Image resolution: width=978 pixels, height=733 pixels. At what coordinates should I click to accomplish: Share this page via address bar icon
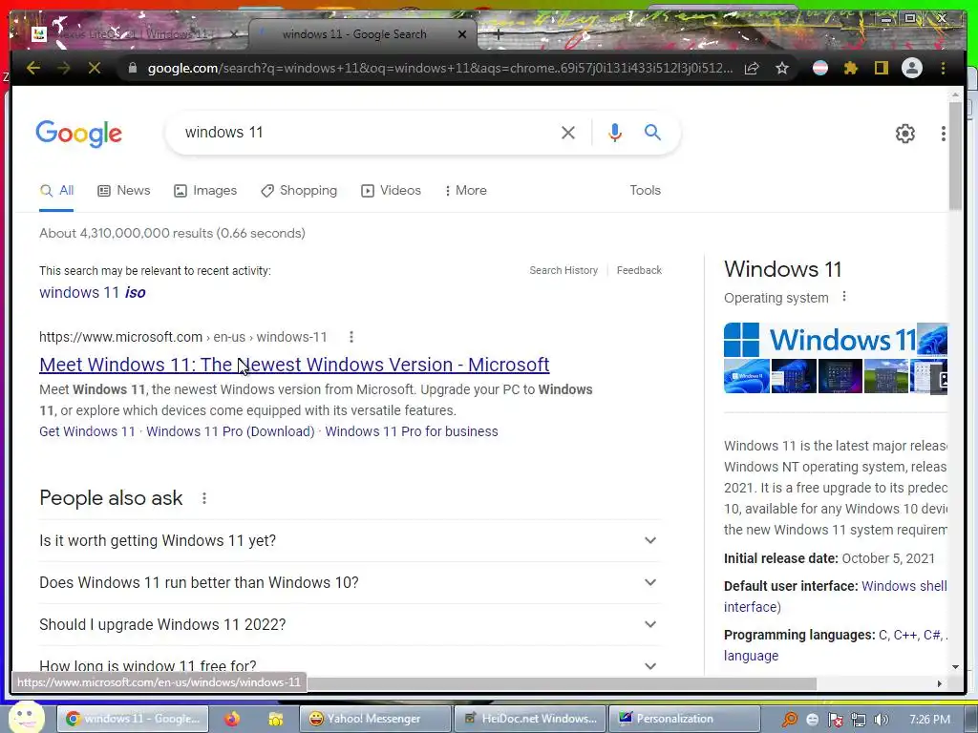[x=752, y=68]
